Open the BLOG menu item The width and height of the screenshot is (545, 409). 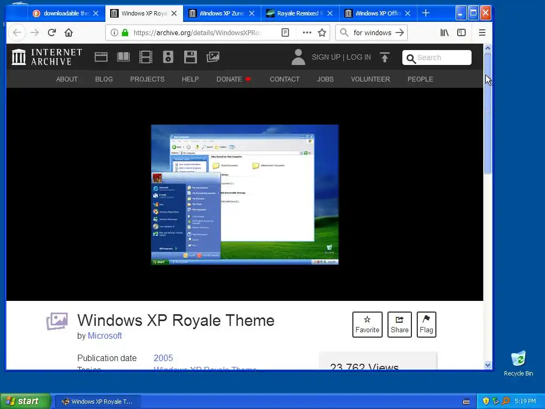104,79
